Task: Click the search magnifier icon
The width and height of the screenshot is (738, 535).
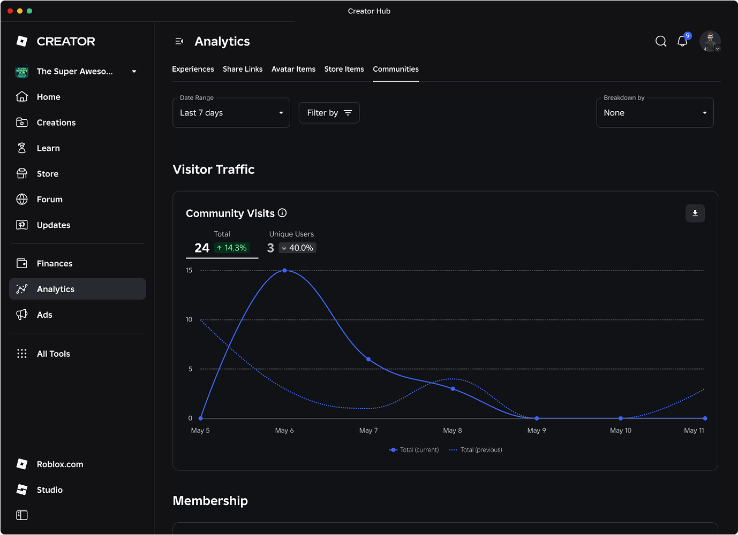Action: pos(661,41)
